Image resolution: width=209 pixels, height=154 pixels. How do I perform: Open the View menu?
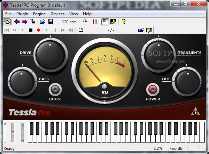(73, 14)
